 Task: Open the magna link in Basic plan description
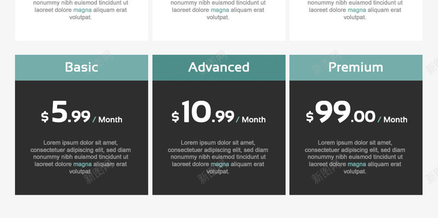[x=83, y=164]
